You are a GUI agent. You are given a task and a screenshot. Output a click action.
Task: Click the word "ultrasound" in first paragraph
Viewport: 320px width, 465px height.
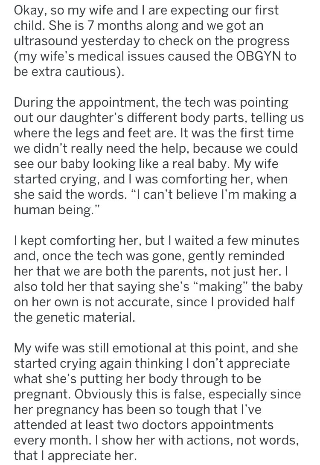coord(46,41)
